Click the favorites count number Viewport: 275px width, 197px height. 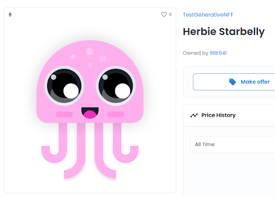pyautogui.click(x=170, y=14)
